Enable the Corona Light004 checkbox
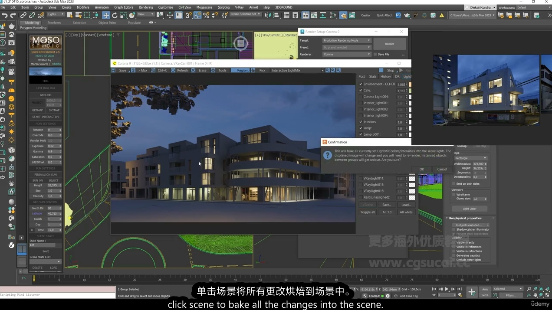Viewport: 552px width, 310px height. coord(361,97)
